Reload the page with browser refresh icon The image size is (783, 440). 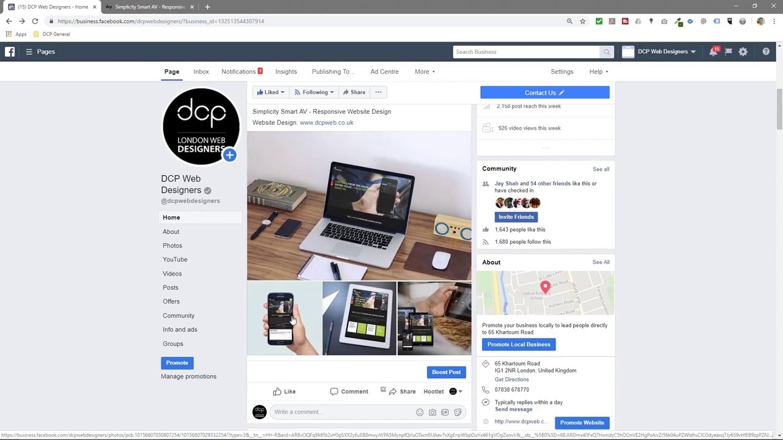click(x=35, y=21)
